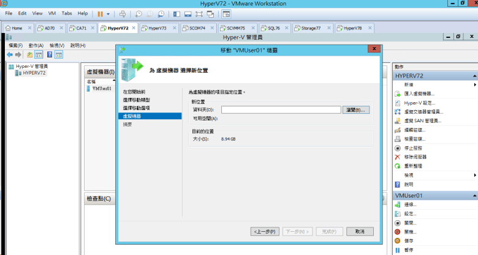The width and height of the screenshot is (478, 255).
Task: Click the blue help icon in Hyper-V toolbar
Action: [48, 54]
